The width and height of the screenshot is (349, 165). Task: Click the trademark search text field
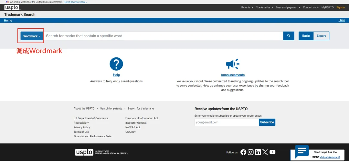click(163, 36)
